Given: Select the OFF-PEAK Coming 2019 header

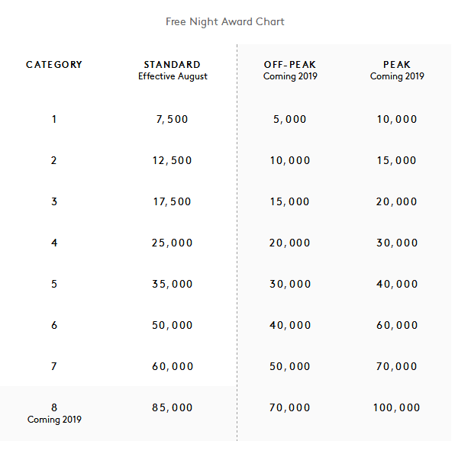Looking at the screenshot, I should [290, 70].
